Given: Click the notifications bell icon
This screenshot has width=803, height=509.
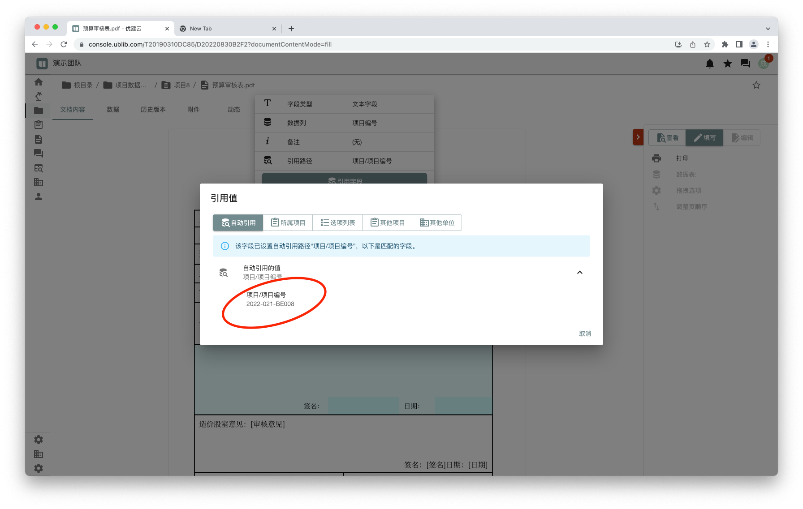Looking at the screenshot, I should click(x=709, y=64).
